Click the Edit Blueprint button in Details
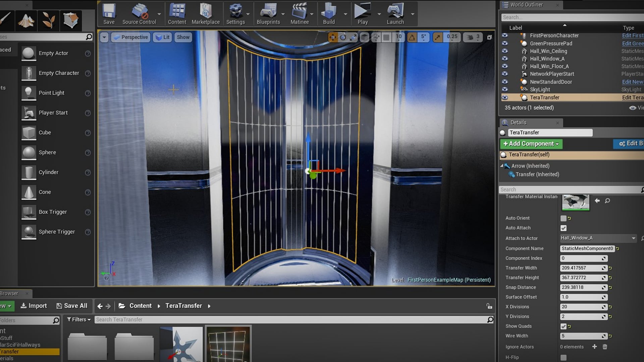This screenshot has height=362, width=644. [629, 143]
